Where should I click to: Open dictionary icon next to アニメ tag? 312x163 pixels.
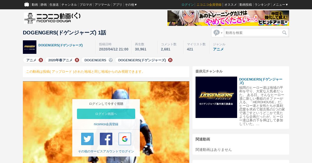coord(41,60)
